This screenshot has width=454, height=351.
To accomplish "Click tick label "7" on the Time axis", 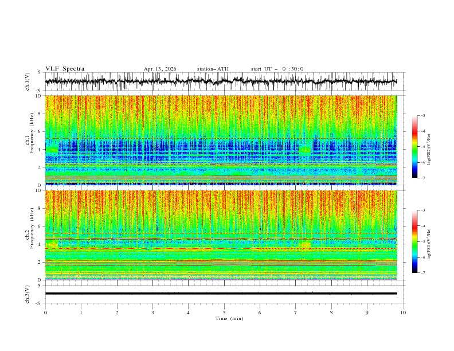I will click(296, 313).
